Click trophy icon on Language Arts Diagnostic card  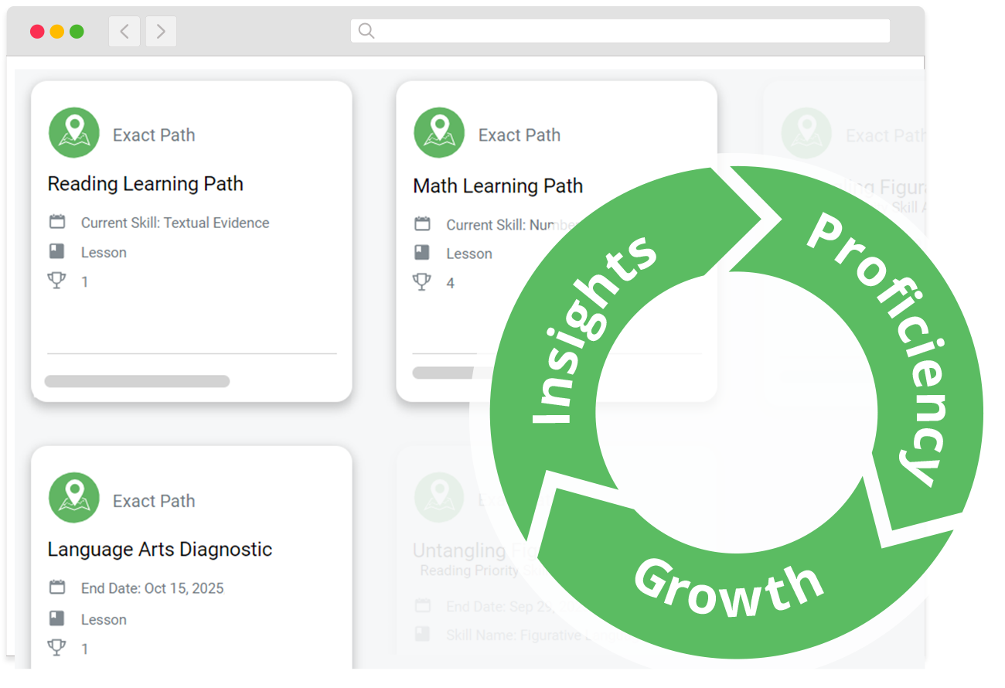56,648
